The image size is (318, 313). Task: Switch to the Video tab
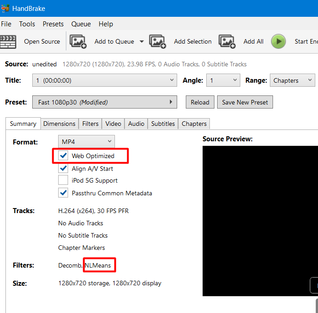pyautogui.click(x=113, y=124)
